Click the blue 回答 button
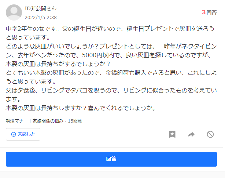 111,159
